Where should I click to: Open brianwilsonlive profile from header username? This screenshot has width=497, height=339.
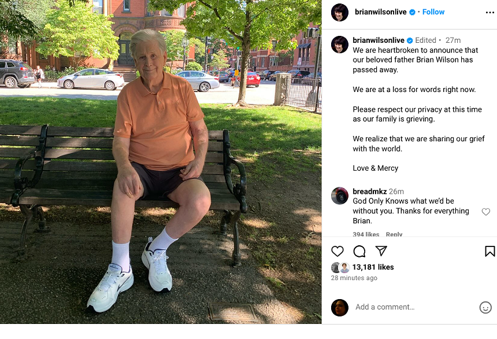381,12
